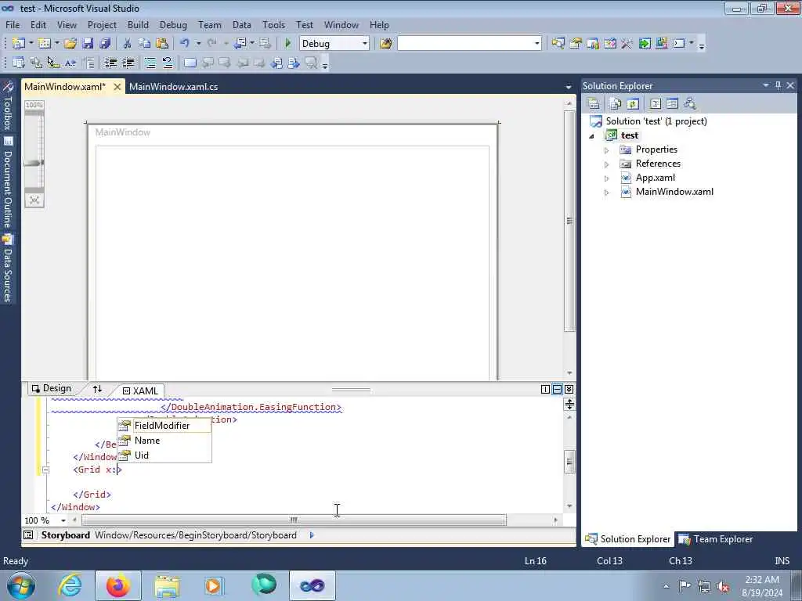Cut selection using scissors icon

click(128, 44)
